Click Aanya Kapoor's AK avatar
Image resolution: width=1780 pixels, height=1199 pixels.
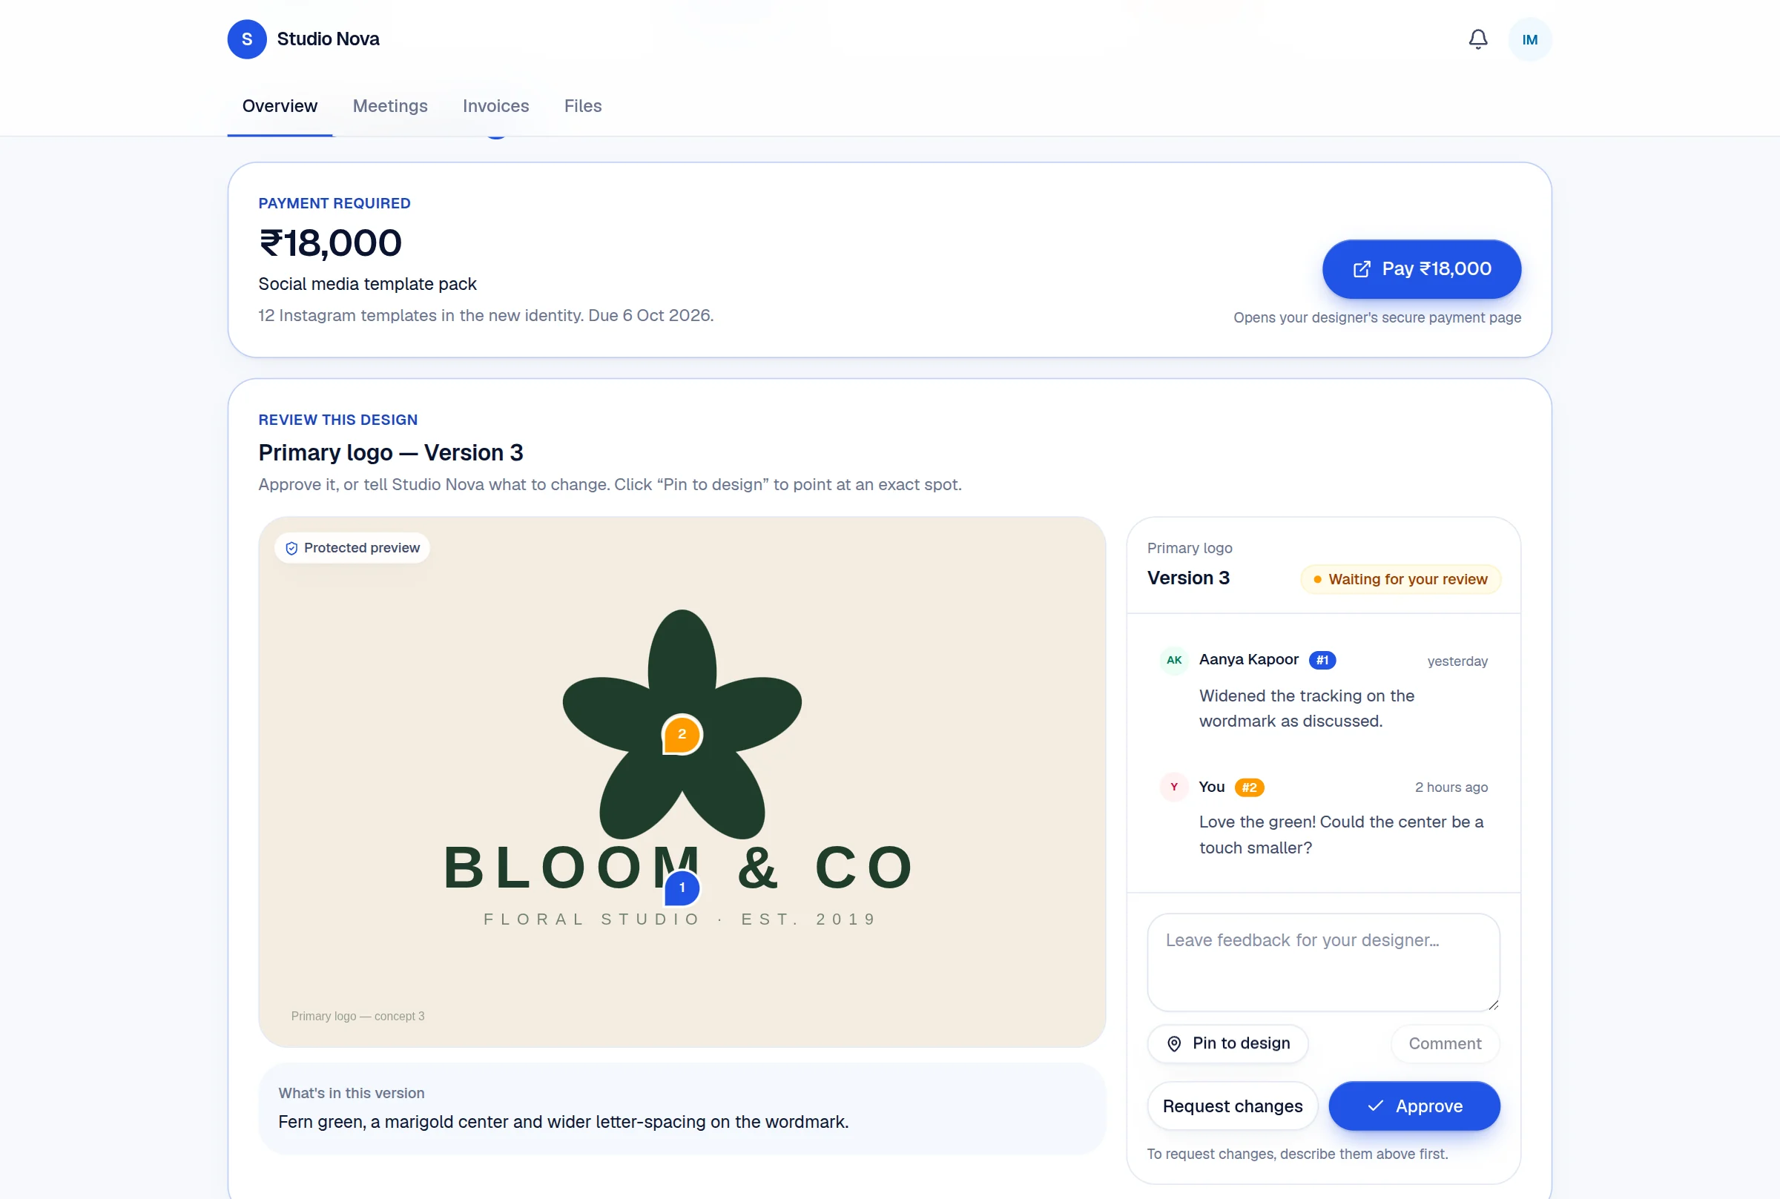[1173, 660]
